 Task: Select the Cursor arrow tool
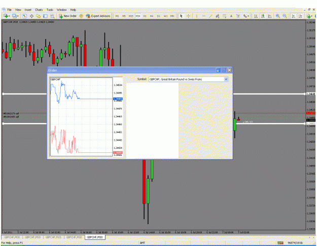(182, 16)
